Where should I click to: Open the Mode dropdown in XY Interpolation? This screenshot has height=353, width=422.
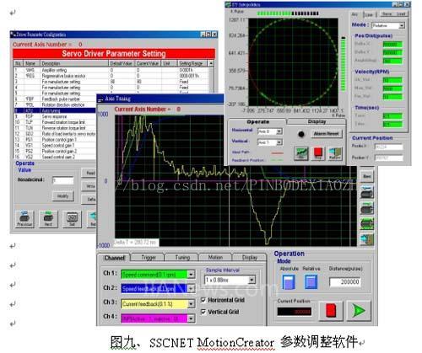(402, 25)
